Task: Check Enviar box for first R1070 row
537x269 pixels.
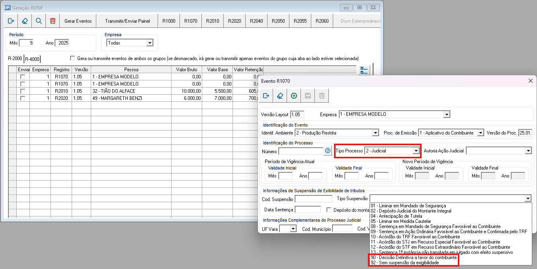Action: coord(23,77)
